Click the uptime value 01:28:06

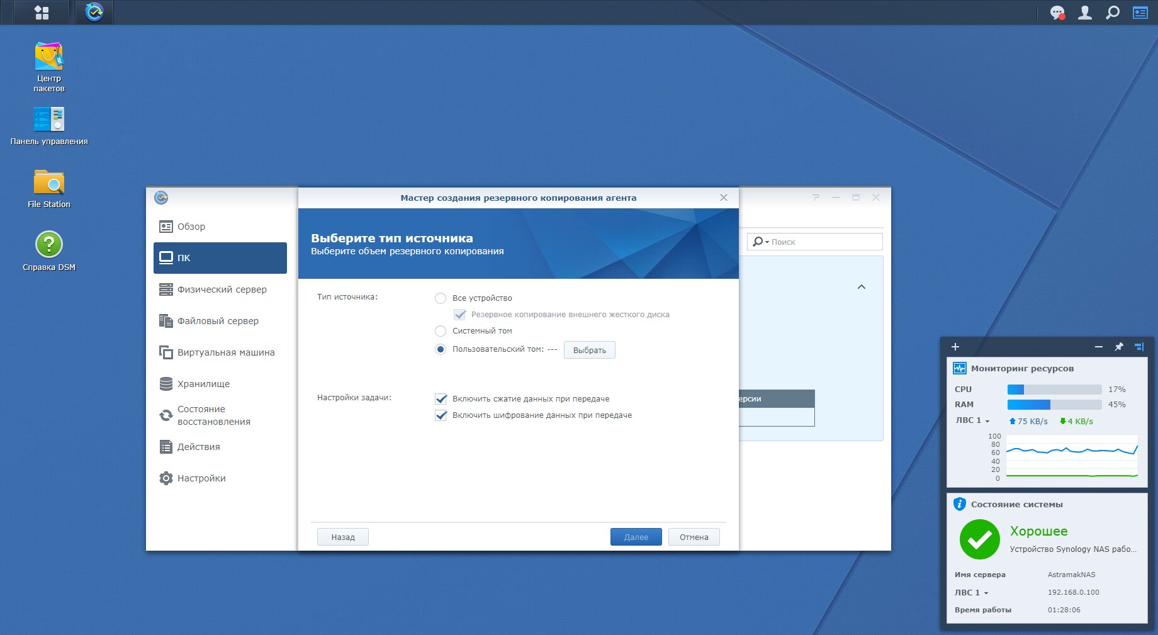coord(1064,610)
